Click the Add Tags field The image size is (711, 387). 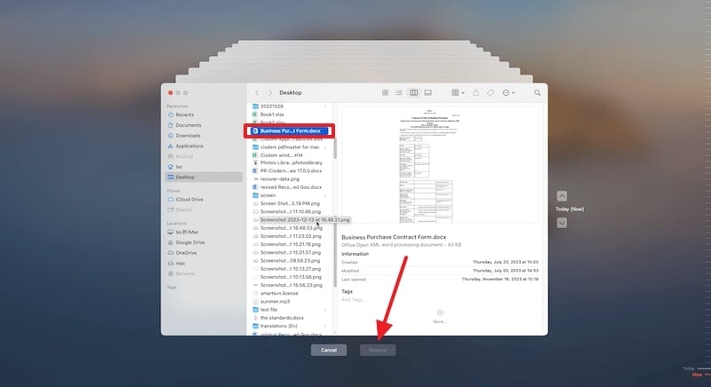354,300
